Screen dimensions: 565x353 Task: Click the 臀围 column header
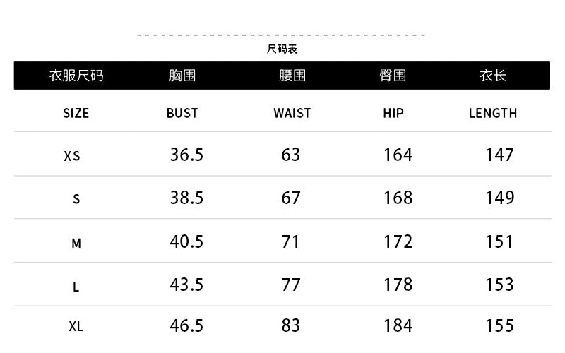(393, 76)
